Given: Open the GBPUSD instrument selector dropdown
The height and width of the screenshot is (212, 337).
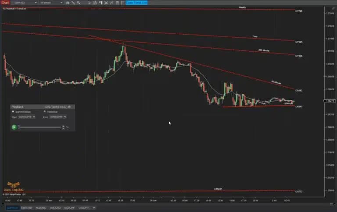Looking at the screenshot, I should [35, 3].
